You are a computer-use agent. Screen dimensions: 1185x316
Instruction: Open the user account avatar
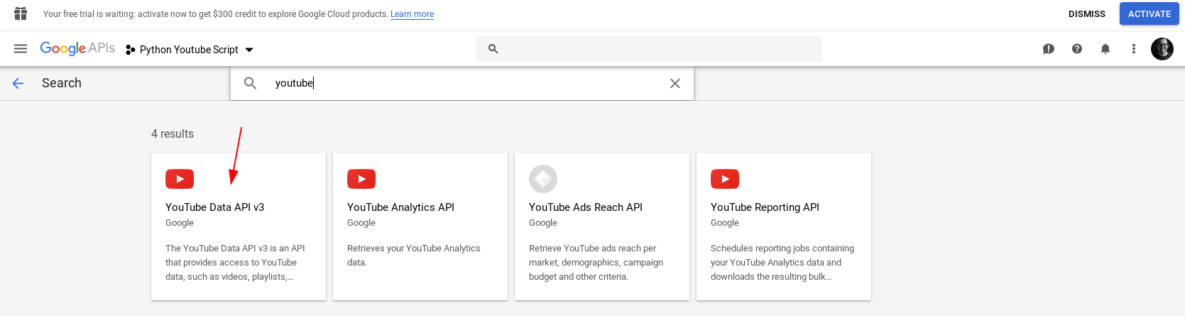pos(1162,49)
